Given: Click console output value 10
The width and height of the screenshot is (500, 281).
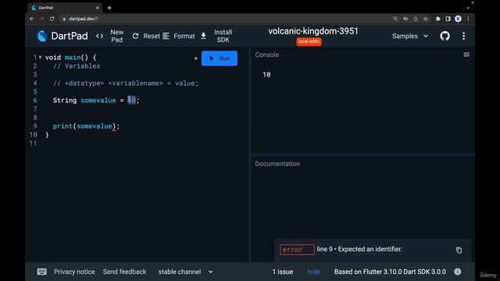Looking at the screenshot, I should click(266, 75).
